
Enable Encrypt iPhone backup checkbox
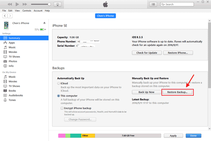[62, 108]
